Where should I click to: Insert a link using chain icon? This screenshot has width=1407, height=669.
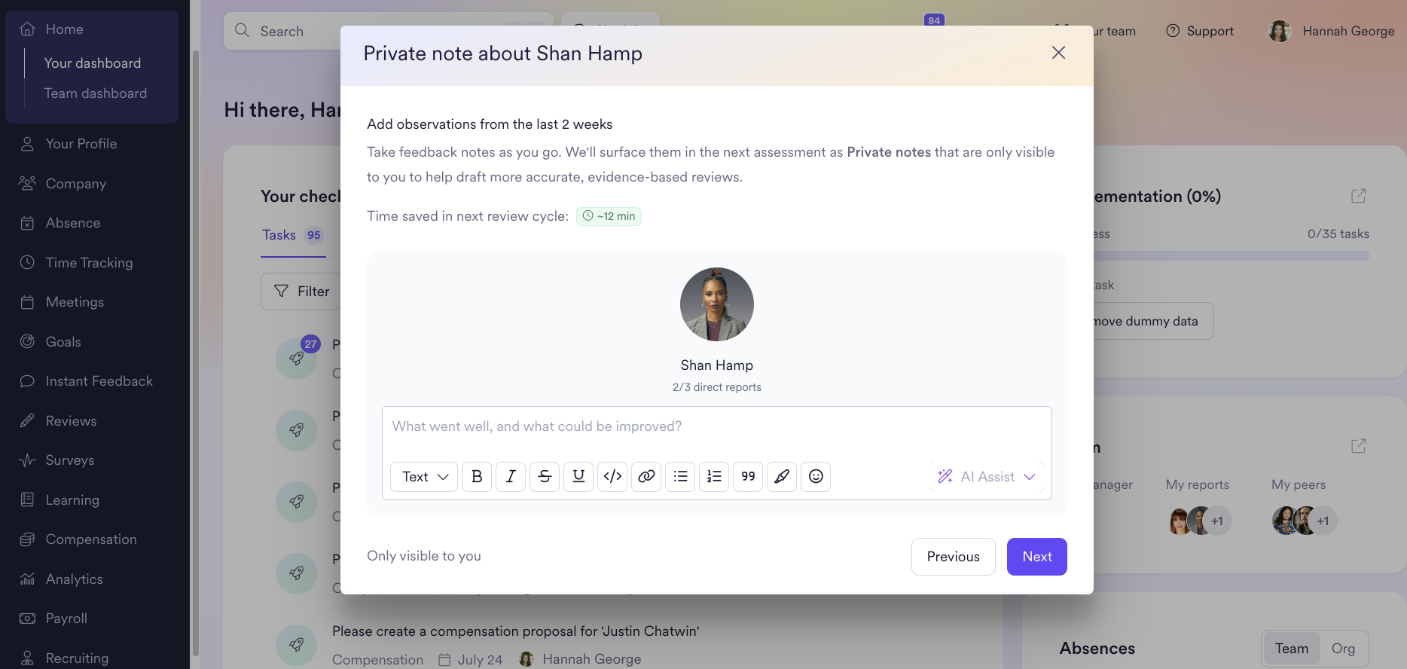coord(646,476)
